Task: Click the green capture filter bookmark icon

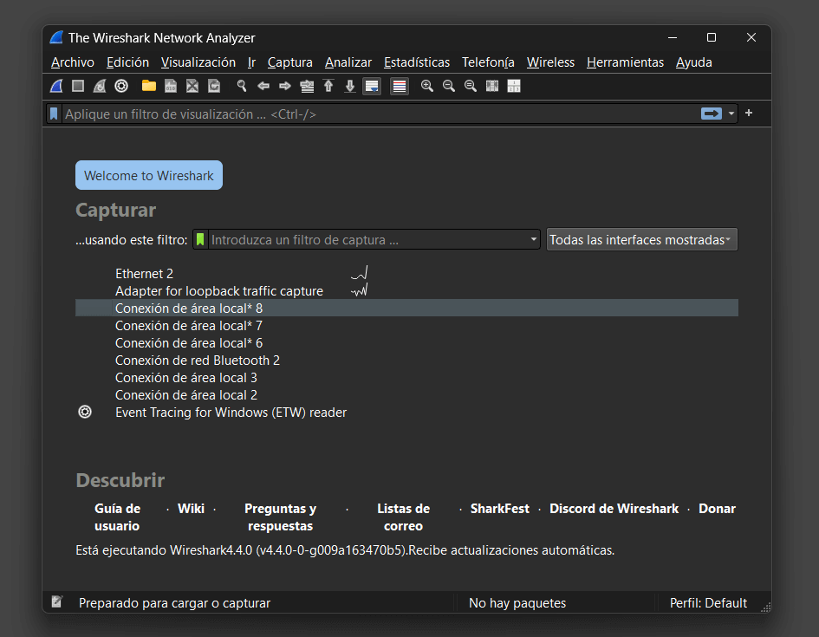Action: 200,240
